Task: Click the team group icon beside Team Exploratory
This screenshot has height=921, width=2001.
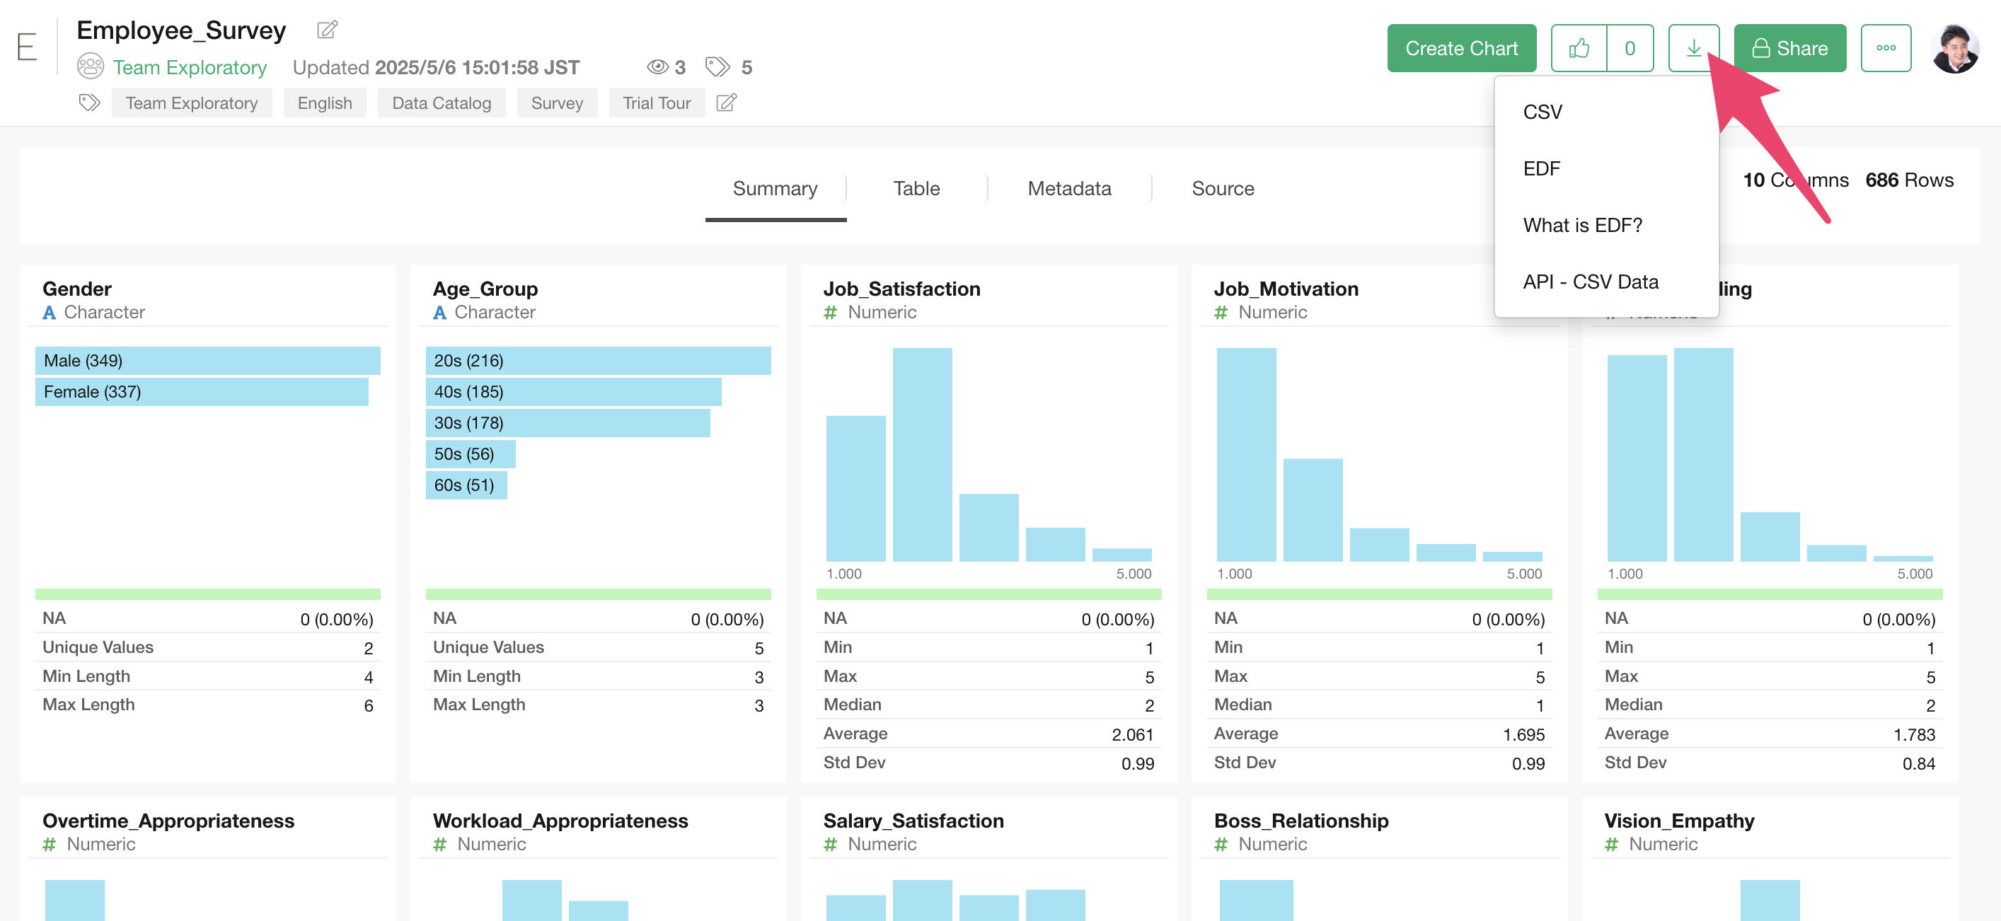Action: click(x=90, y=66)
